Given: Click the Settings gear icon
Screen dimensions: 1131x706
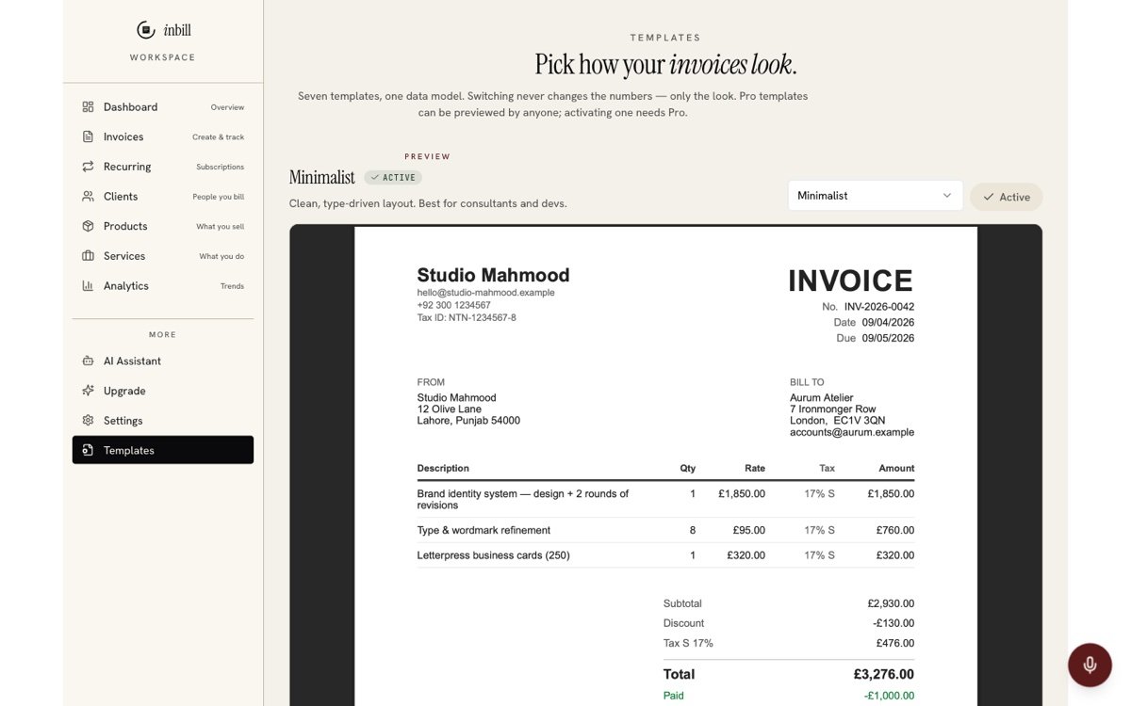Looking at the screenshot, I should tap(88, 421).
